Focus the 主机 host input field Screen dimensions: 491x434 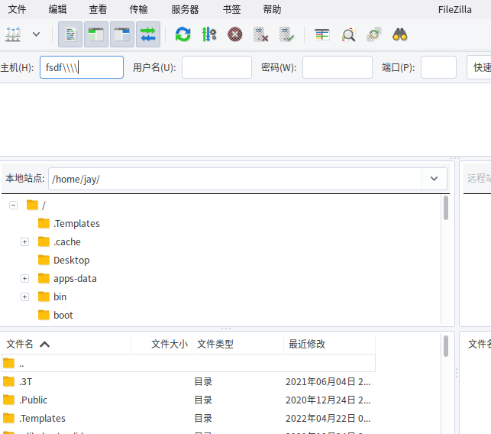click(x=82, y=67)
